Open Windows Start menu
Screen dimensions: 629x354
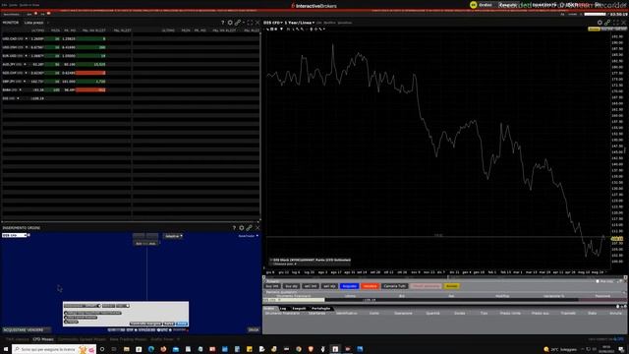(x=6, y=349)
